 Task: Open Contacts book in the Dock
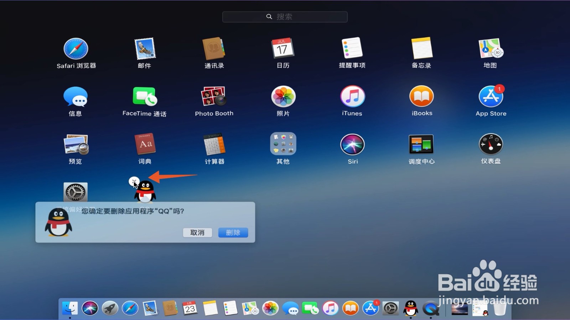pyautogui.click(x=170, y=308)
